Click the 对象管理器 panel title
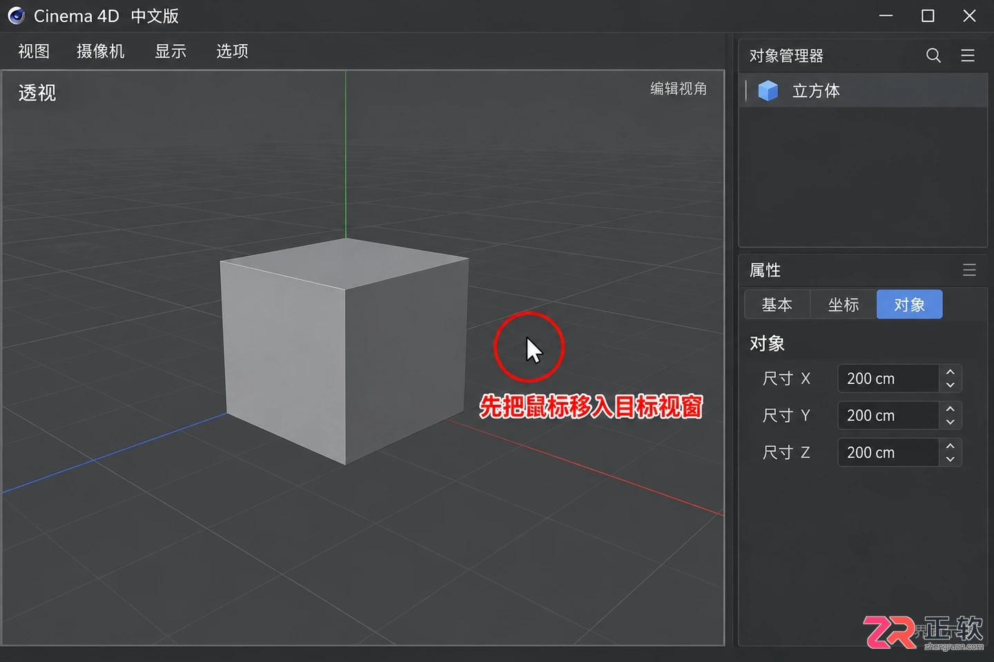The height and width of the screenshot is (662, 994). pos(786,56)
